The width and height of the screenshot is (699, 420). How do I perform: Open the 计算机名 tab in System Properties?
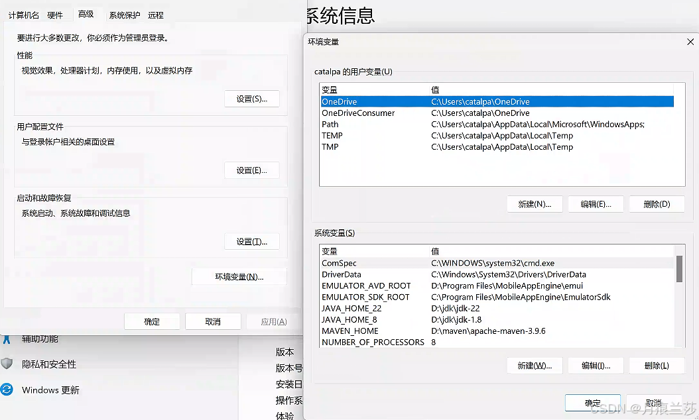pyautogui.click(x=24, y=15)
